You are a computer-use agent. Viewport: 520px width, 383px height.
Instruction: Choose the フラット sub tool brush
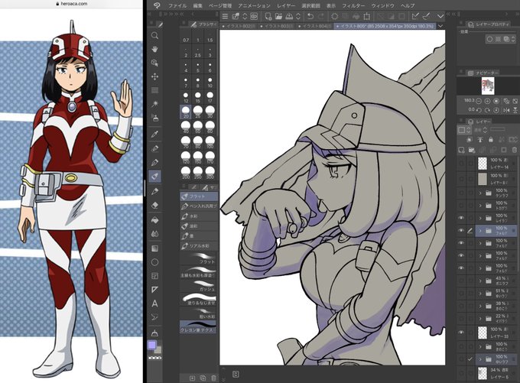click(x=199, y=196)
